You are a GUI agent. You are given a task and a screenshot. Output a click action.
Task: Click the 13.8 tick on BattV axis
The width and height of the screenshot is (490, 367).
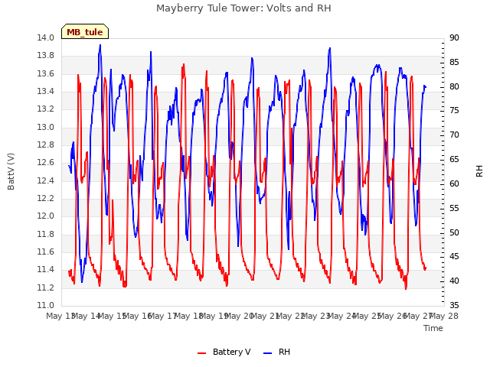click(45, 56)
